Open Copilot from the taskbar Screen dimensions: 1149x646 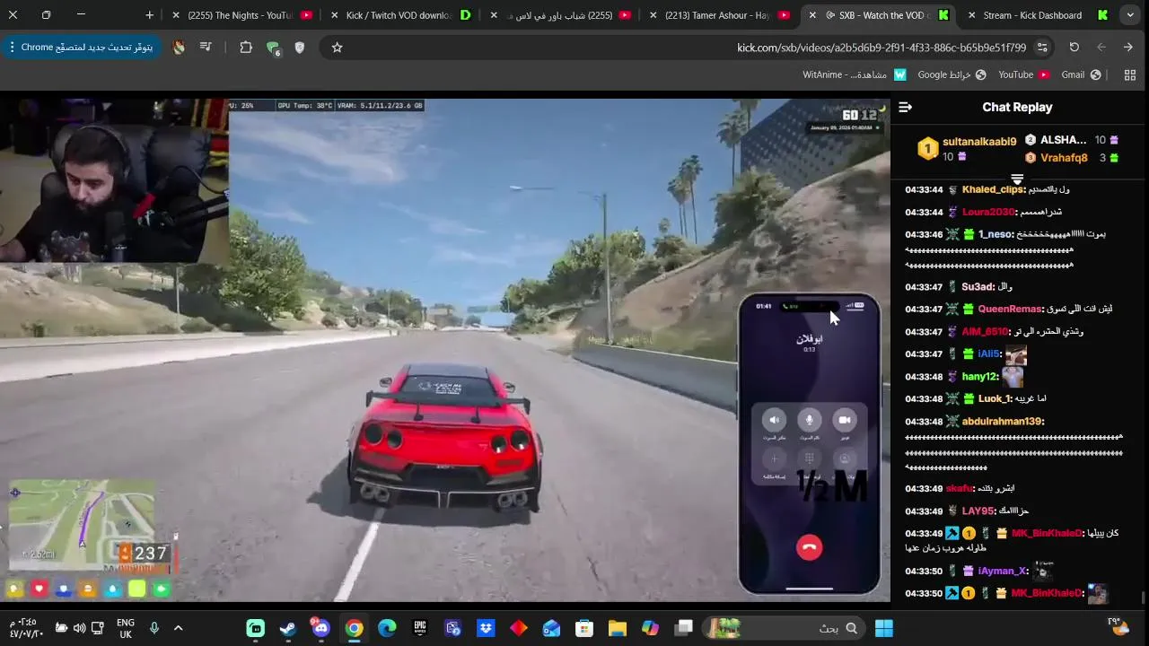[x=650, y=628]
